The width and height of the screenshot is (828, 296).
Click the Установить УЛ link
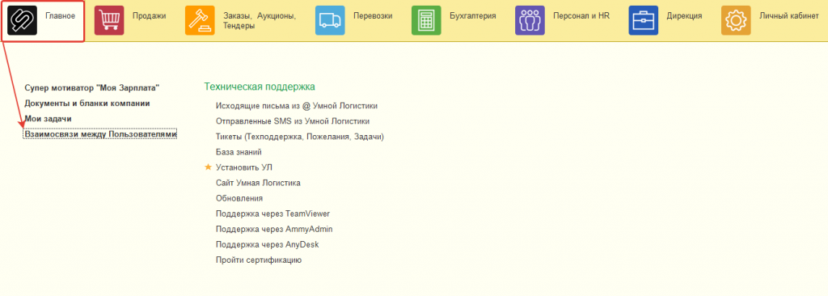(x=244, y=167)
